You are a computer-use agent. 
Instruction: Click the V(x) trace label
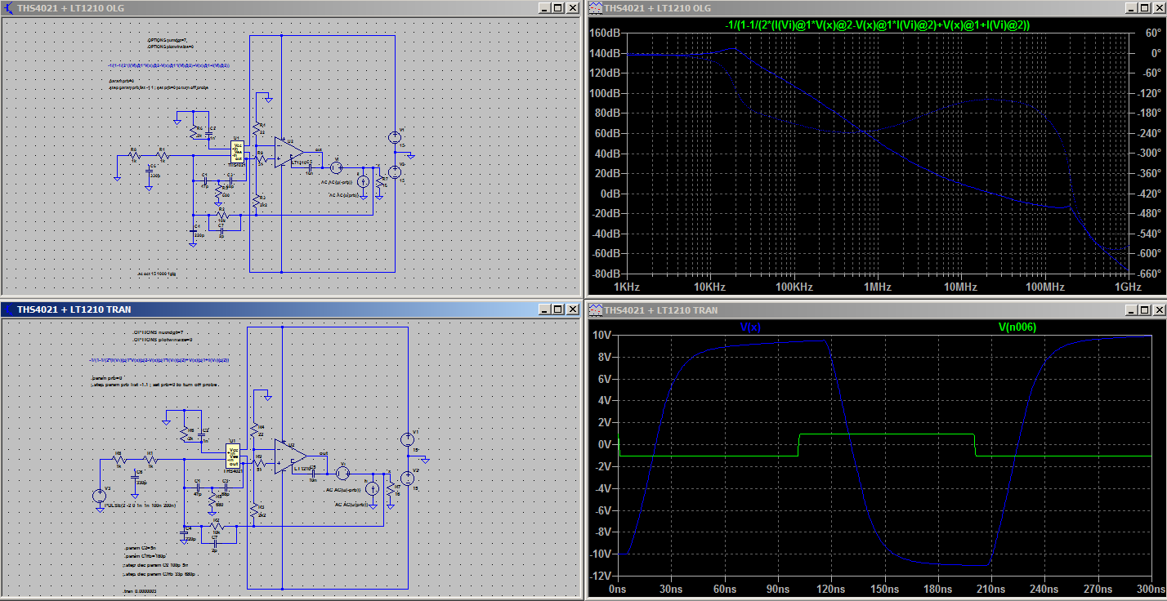750,327
